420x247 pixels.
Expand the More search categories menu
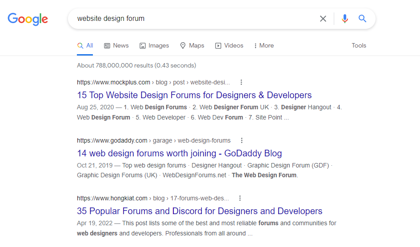pos(264,45)
